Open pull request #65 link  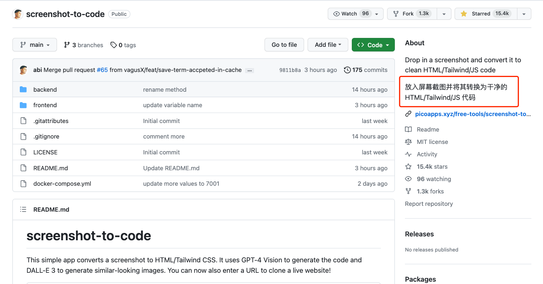[102, 70]
